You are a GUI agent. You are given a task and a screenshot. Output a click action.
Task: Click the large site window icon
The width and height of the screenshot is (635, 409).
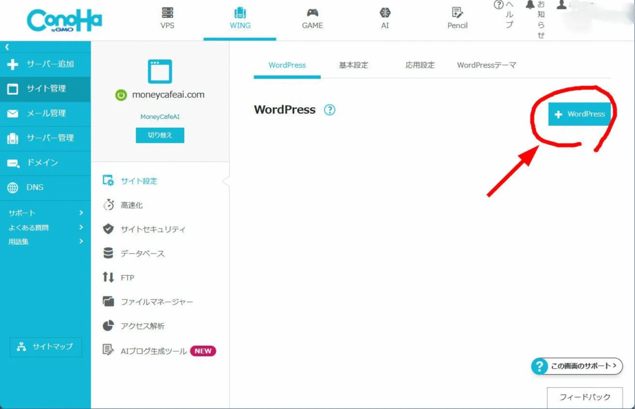[x=160, y=71]
